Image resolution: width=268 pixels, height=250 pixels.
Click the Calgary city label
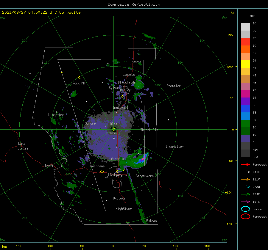click(116, 175)
